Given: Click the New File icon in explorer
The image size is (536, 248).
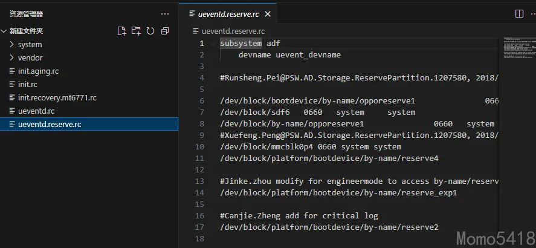Looking at the screenshot, I should click(121, 31).
